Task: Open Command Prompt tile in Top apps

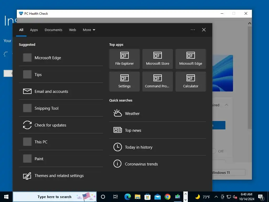Action: tap(158, 82)
